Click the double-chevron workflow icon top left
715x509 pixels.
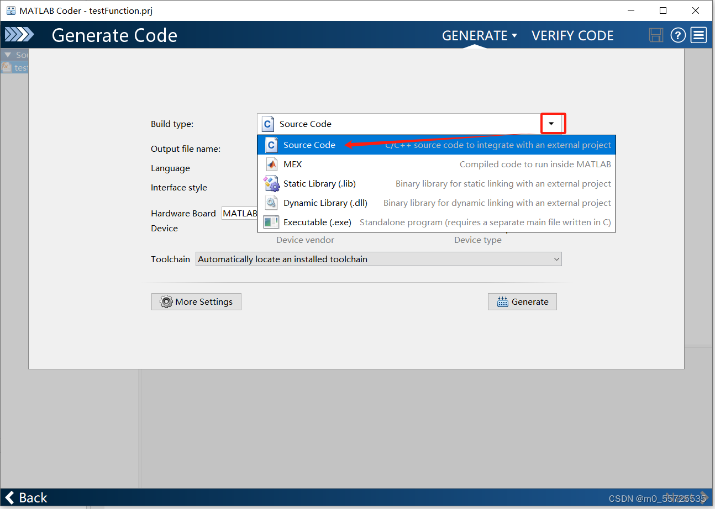[20, 34]
